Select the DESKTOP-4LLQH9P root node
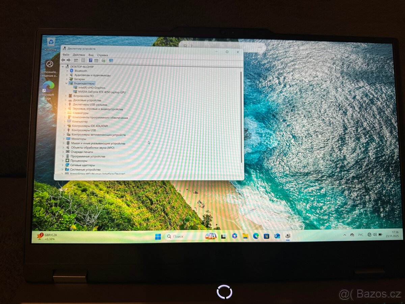The image size is (405, 304). 81,66
